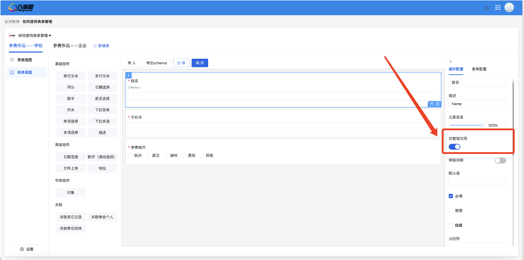Open the 表单配置 tab
Viewport: 524px width, 260px height.
pyautogui.click(x=479, y=69)
